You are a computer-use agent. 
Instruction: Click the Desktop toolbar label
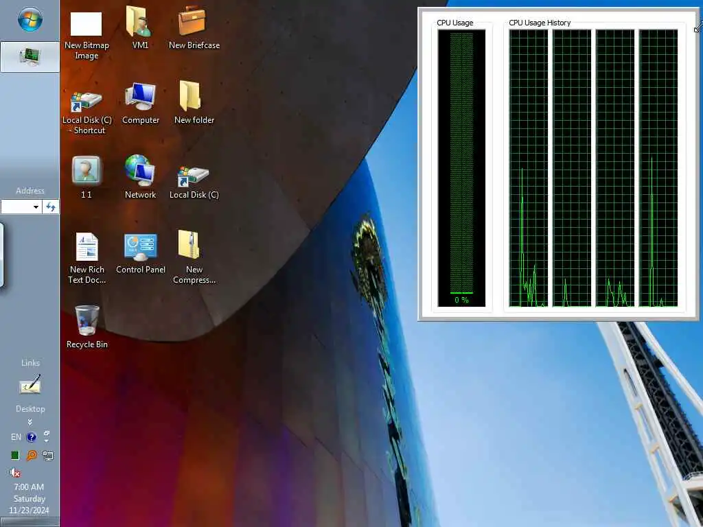(30, 409)
